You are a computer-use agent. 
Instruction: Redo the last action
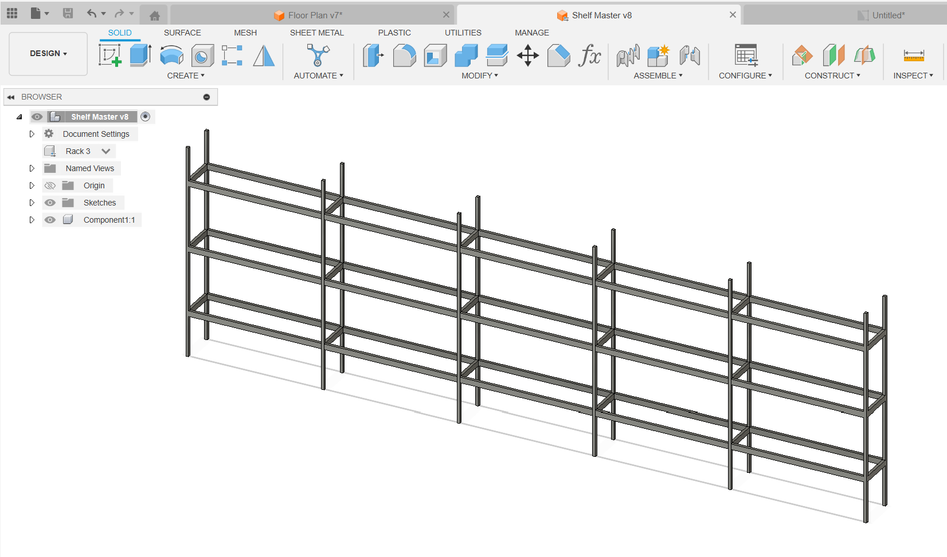pos(119,13)
